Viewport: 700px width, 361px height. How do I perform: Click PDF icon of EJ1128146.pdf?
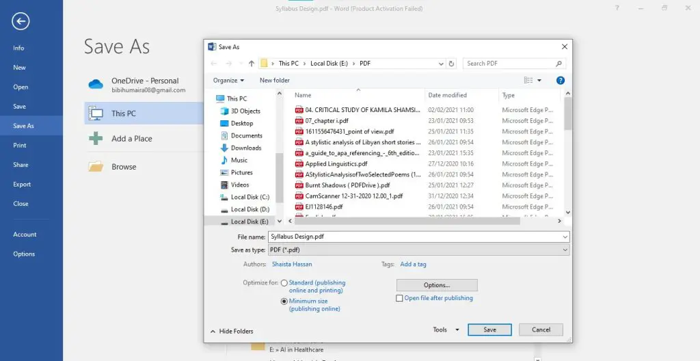tap(299, 207)
